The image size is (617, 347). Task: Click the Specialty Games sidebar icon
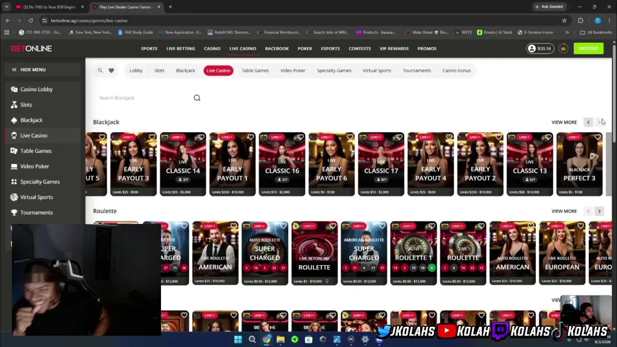(14, 182)
